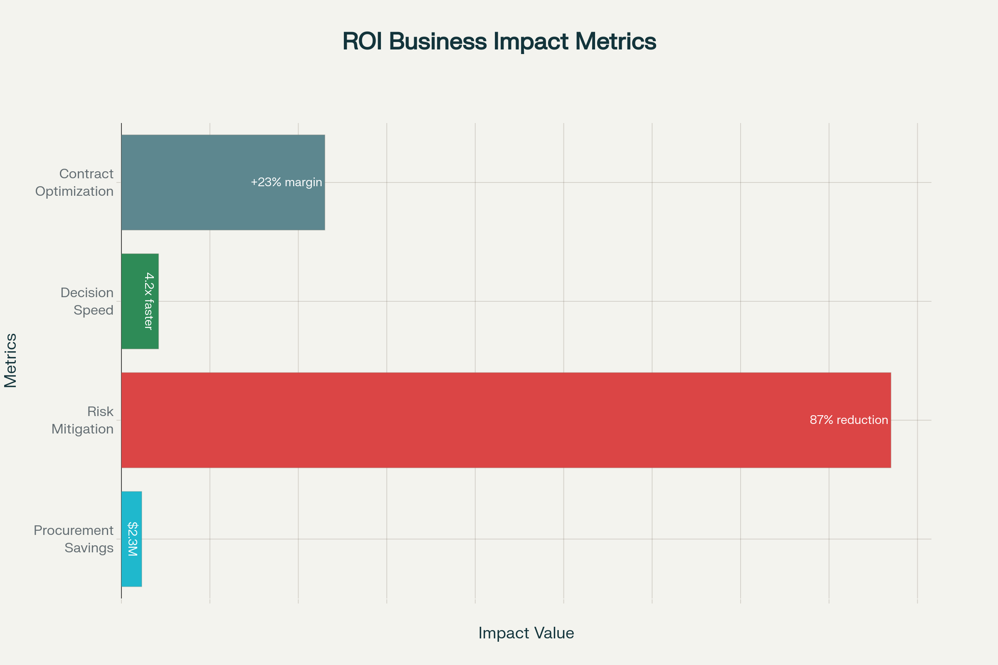Select the 4.2x faster data label
Screen dimensions: 998x665
[x=148, y=300]
